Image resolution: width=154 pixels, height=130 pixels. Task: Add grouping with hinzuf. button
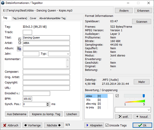click(142, 117)
